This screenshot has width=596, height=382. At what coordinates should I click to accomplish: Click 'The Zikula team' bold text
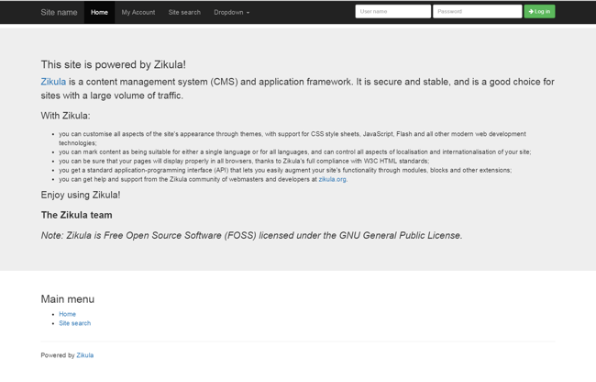(76, 215)
